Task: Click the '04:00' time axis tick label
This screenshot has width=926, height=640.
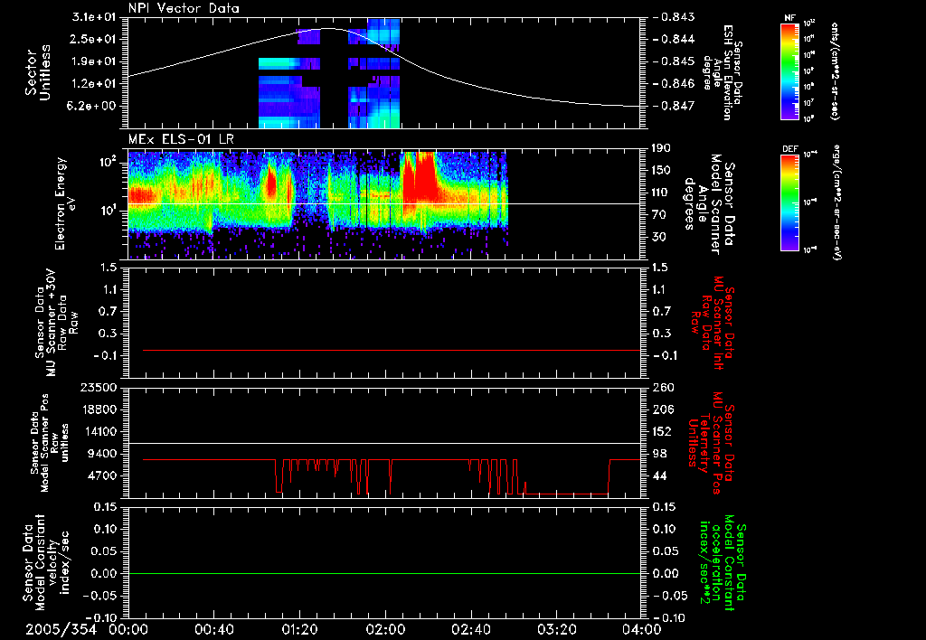Action: pyautogui.click(x=642, y=629)
